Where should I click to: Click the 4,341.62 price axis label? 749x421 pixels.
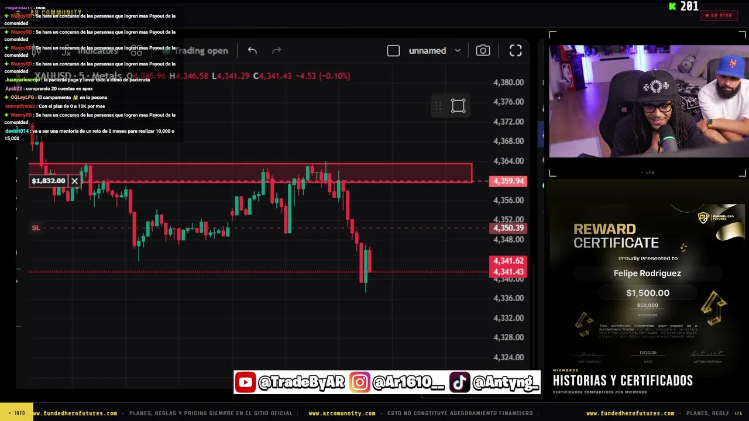pyautogui.click(x=508, y=261)
